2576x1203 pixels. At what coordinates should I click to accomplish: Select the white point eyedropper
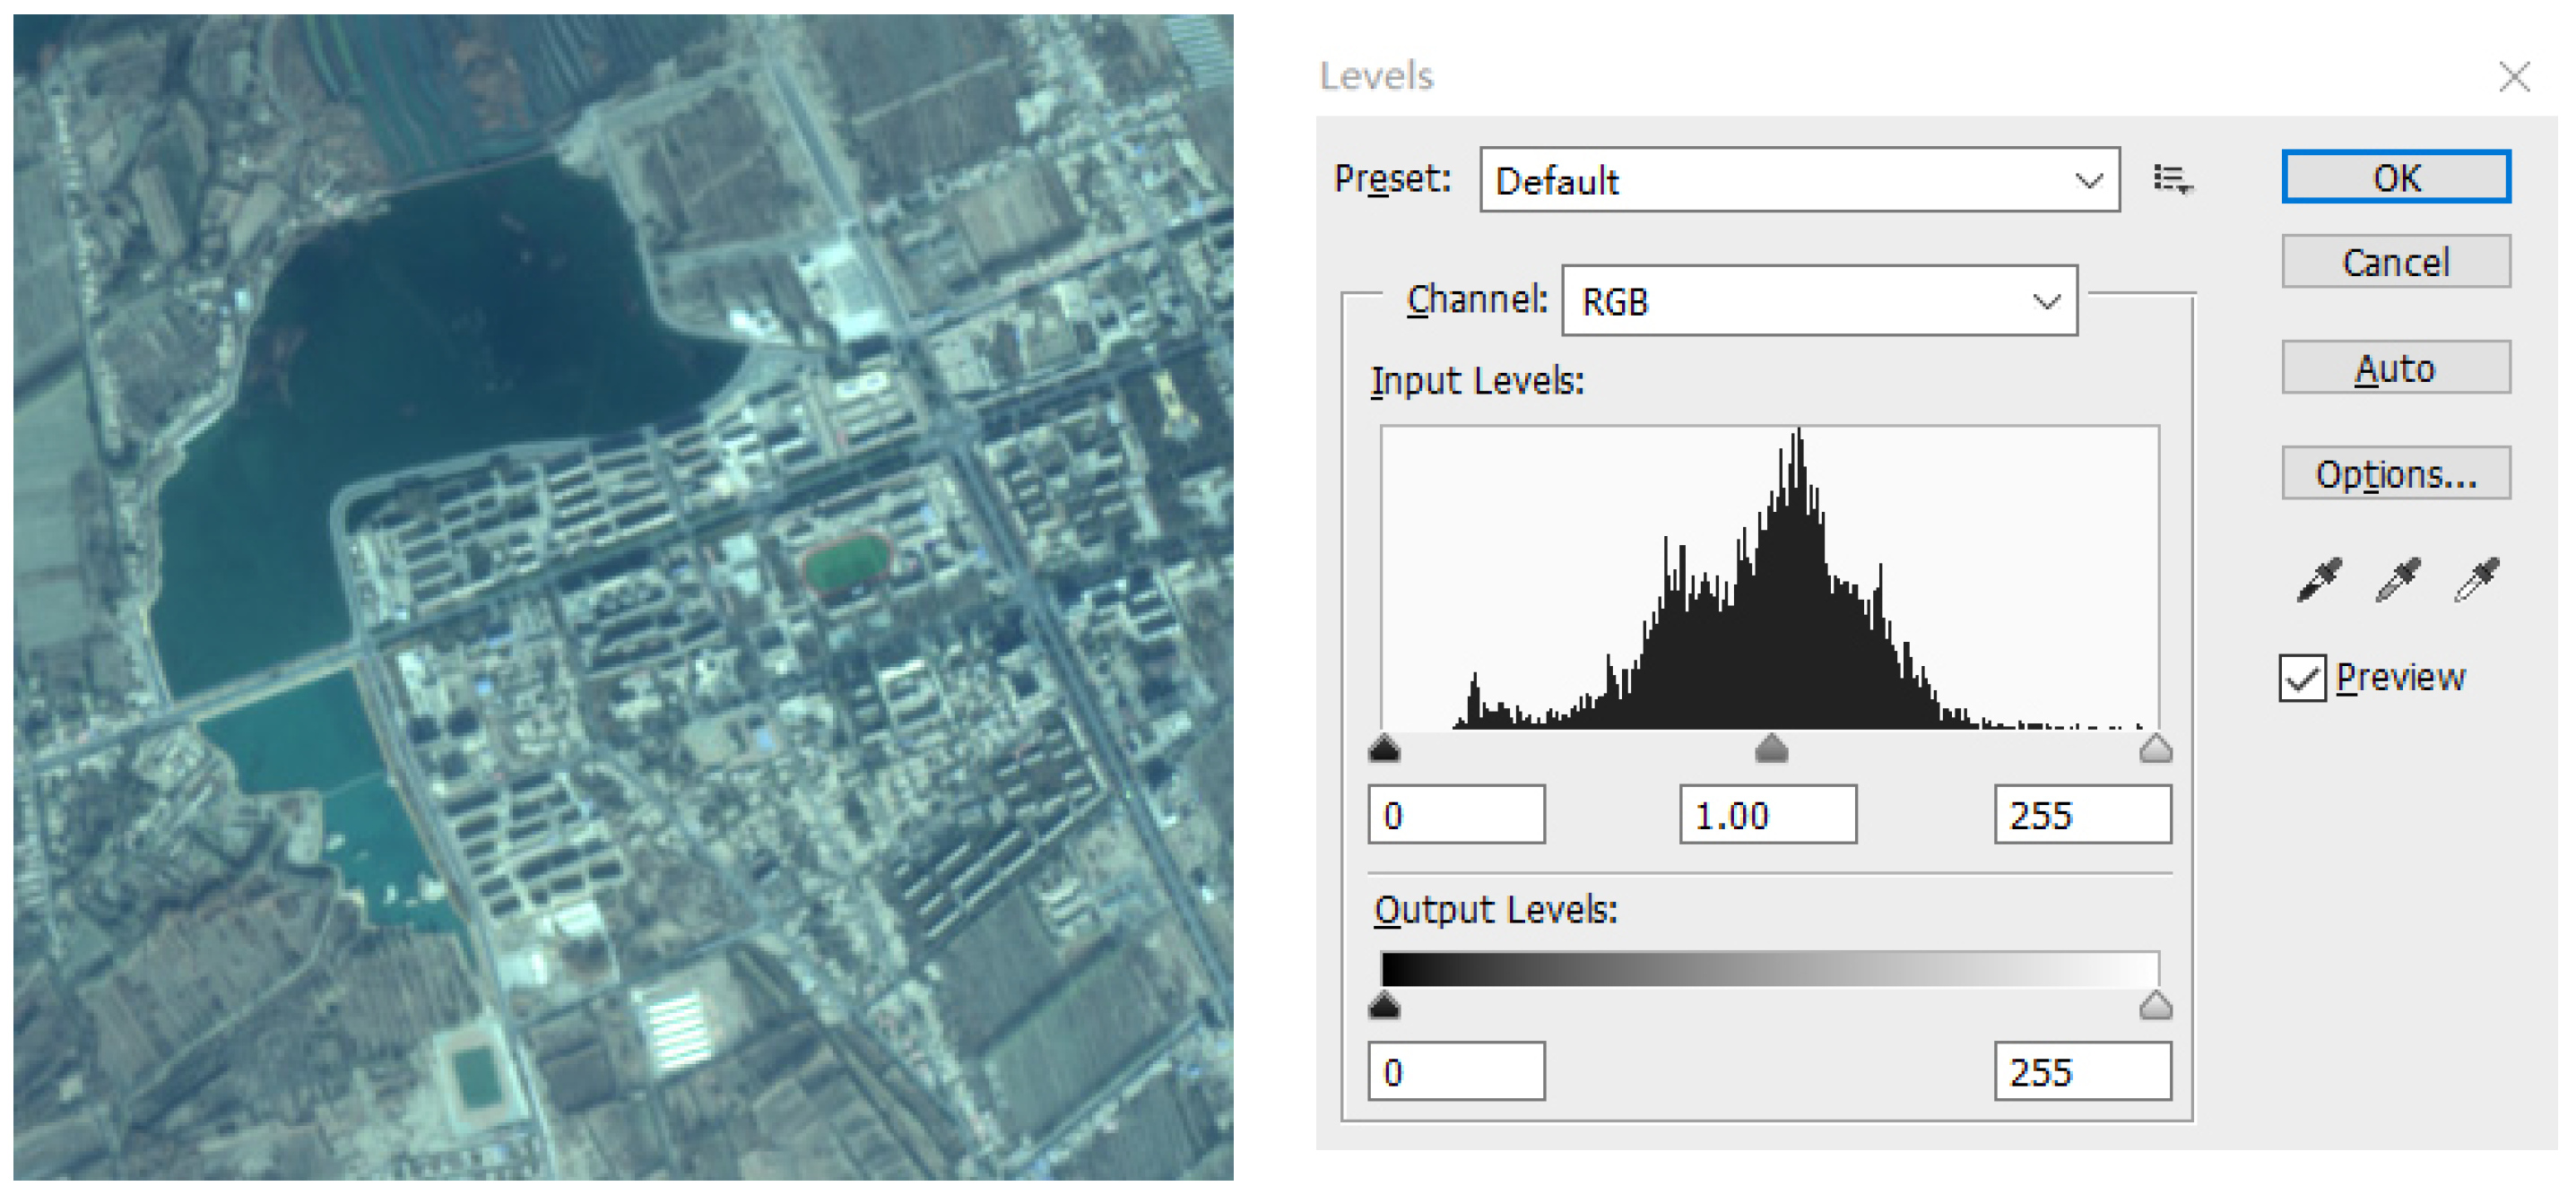tap(2476, 579)
